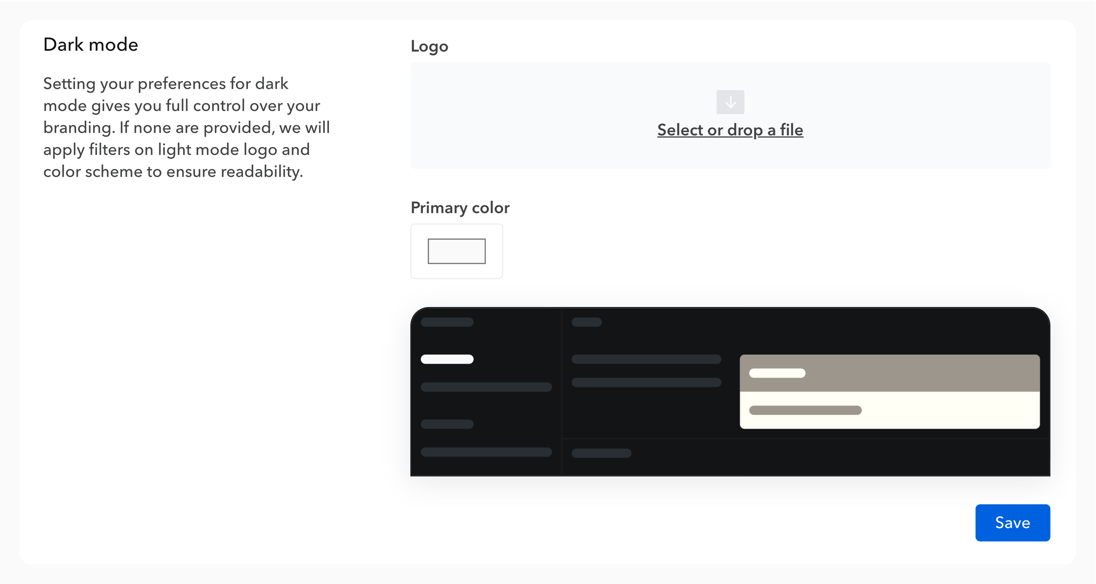Click the short top bar in preview main column

tap(587, 322)
